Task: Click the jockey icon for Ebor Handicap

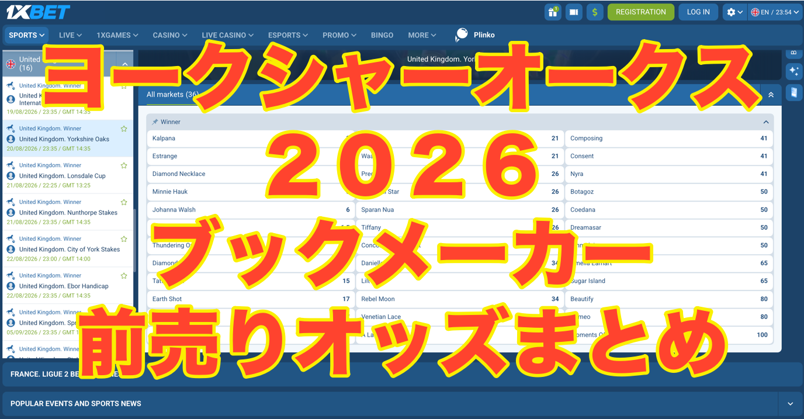Action: pos(11,286)
